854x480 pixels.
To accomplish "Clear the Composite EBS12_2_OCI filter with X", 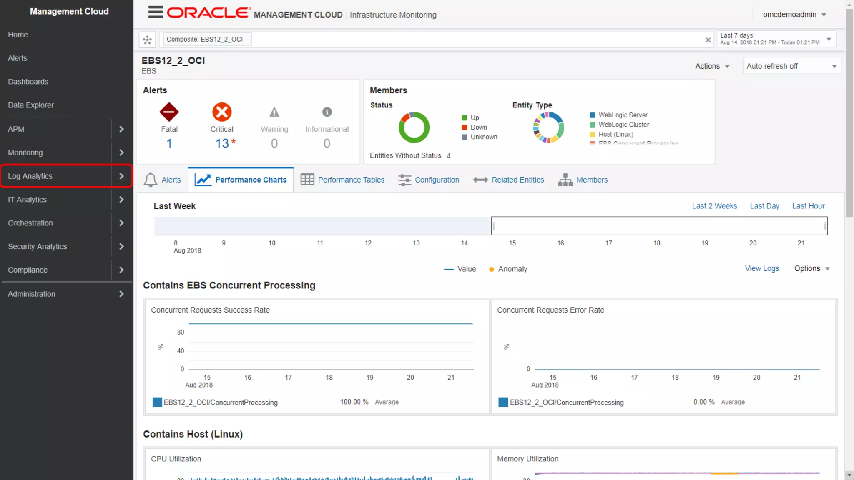I will [708, 40].
